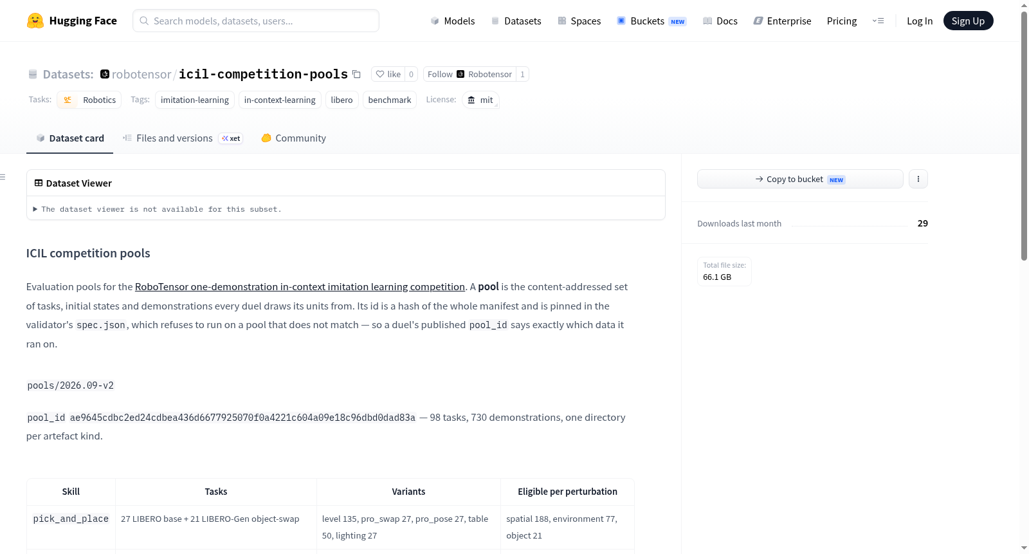Open Datasets in top navigation
The image size is (1029, 554).
tap(516, 21)
